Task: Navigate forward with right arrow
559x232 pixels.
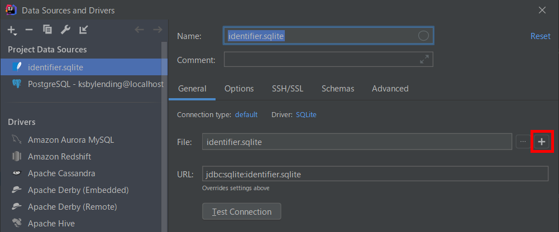Action: pos(157,30)
